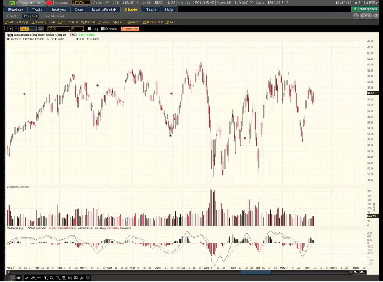Viewport: 383px width, 282px height.
Task: Select the text annotation tool
Action: [45, 278]
